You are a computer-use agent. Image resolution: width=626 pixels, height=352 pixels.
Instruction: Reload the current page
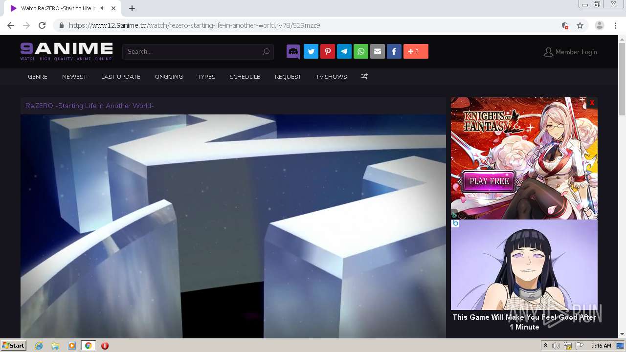click(x=42, y=25)
